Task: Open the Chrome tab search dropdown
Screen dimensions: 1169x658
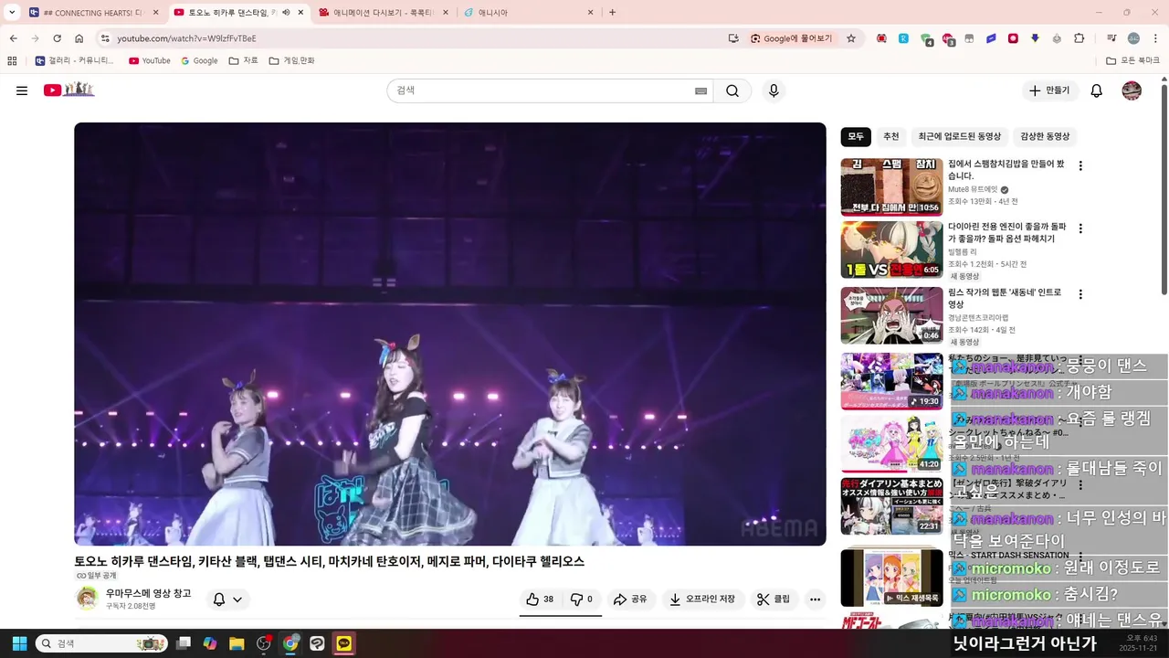Action: [12, 13]
